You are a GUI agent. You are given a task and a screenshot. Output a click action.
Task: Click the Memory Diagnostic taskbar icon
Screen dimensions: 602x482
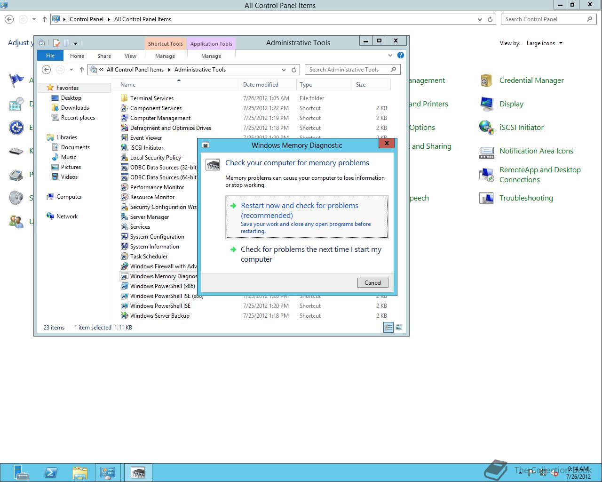pyautogui.click(x=138, y=472)
